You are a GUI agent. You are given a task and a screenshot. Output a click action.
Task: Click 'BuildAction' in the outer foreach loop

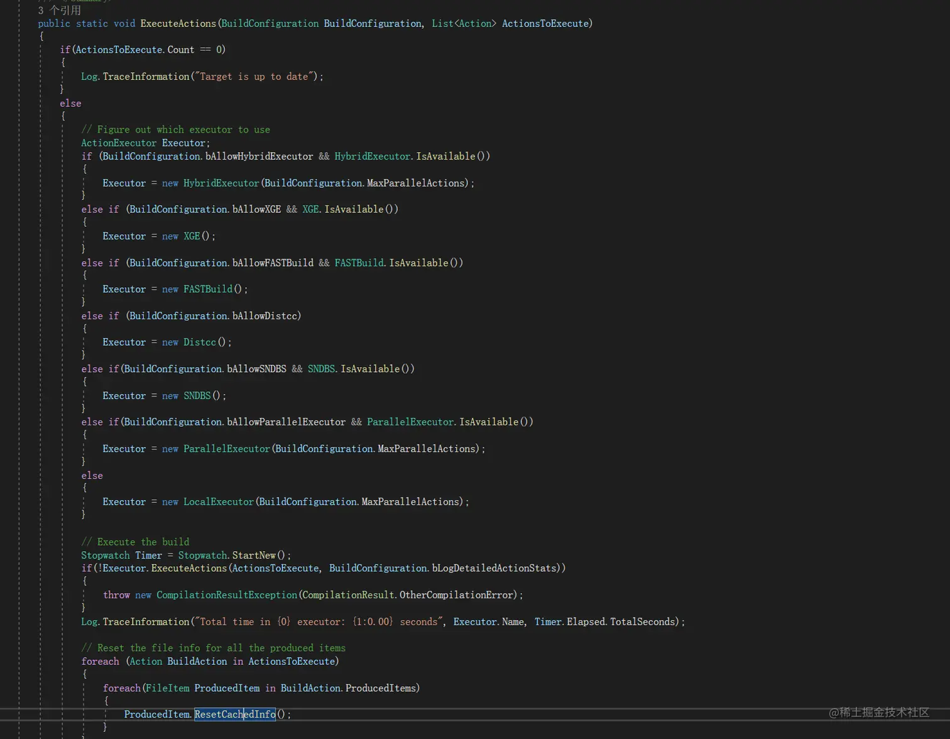197,661
